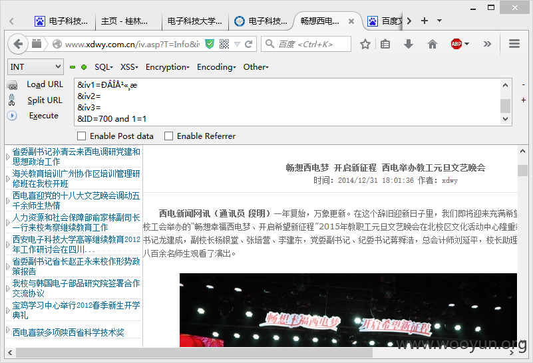Open link 西安电子科技大学高等继续教育2012
This screenshot has height=363, width=533.
(x=77, y=244)
